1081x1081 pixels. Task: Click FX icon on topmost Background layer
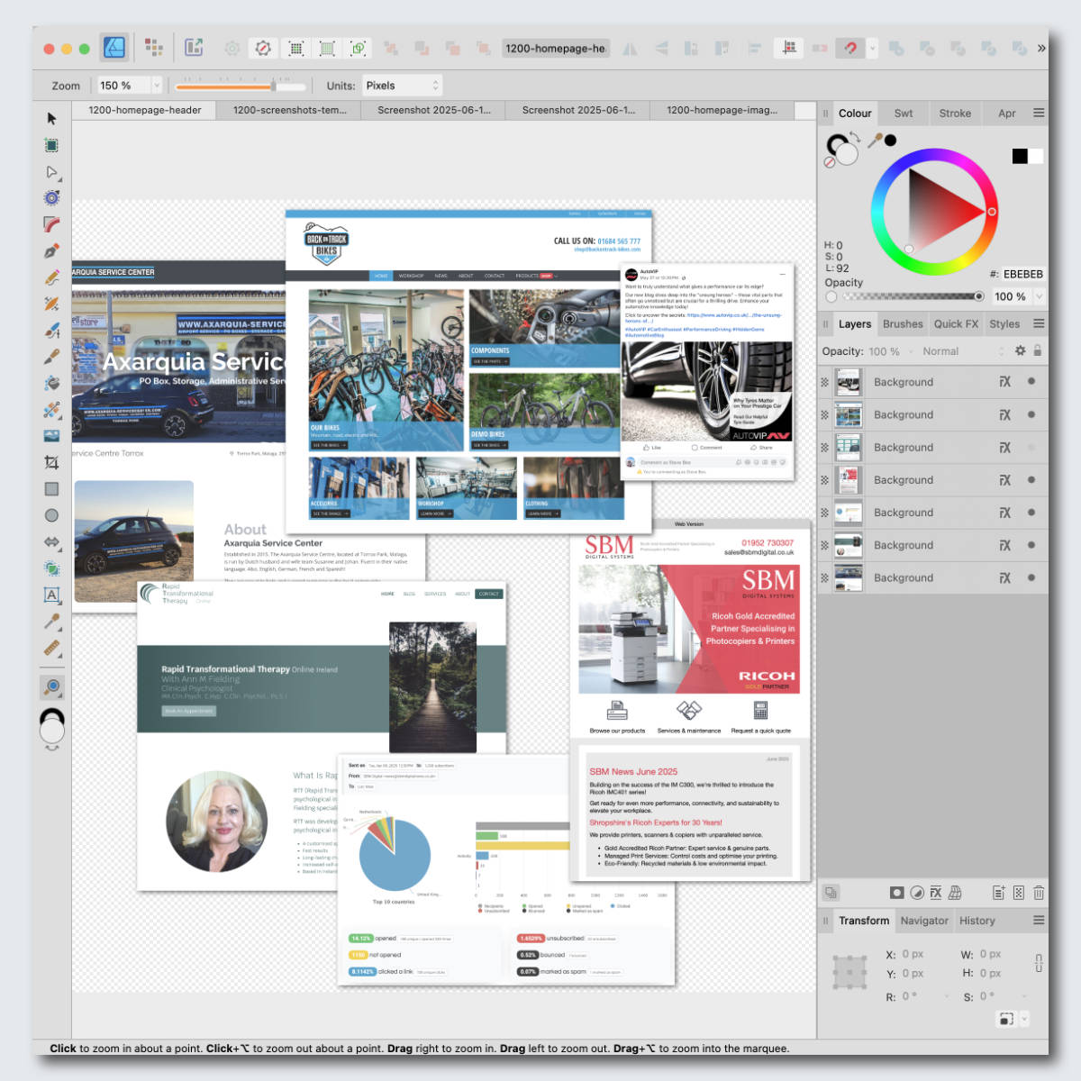1004,382
